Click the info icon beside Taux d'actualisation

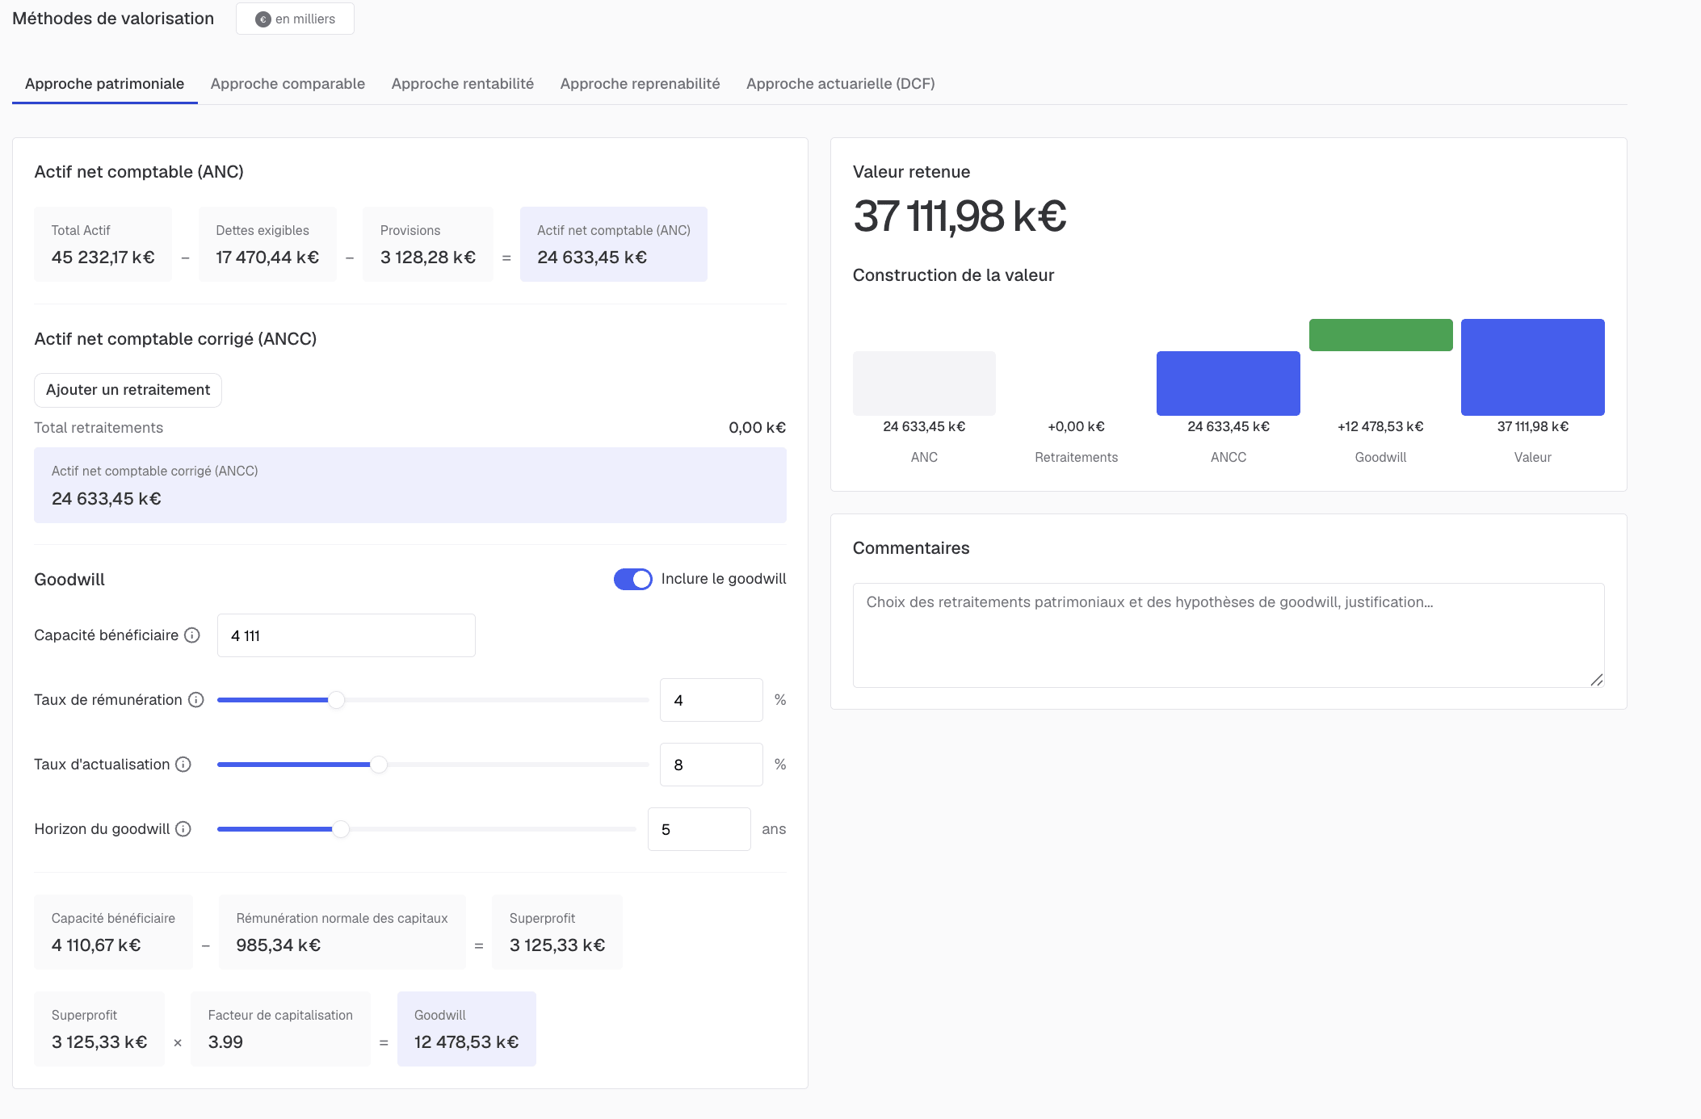[x=183, y=765]
